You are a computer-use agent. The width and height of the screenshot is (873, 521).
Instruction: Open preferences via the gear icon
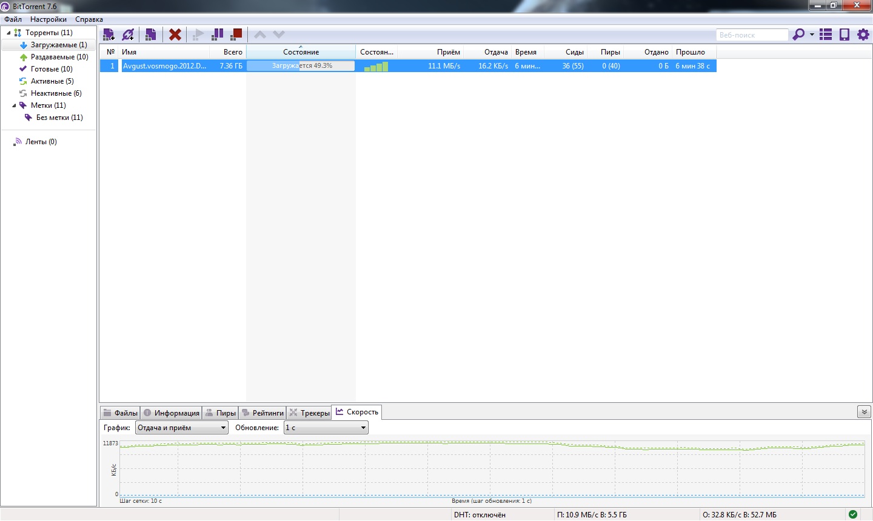(863, 35)
